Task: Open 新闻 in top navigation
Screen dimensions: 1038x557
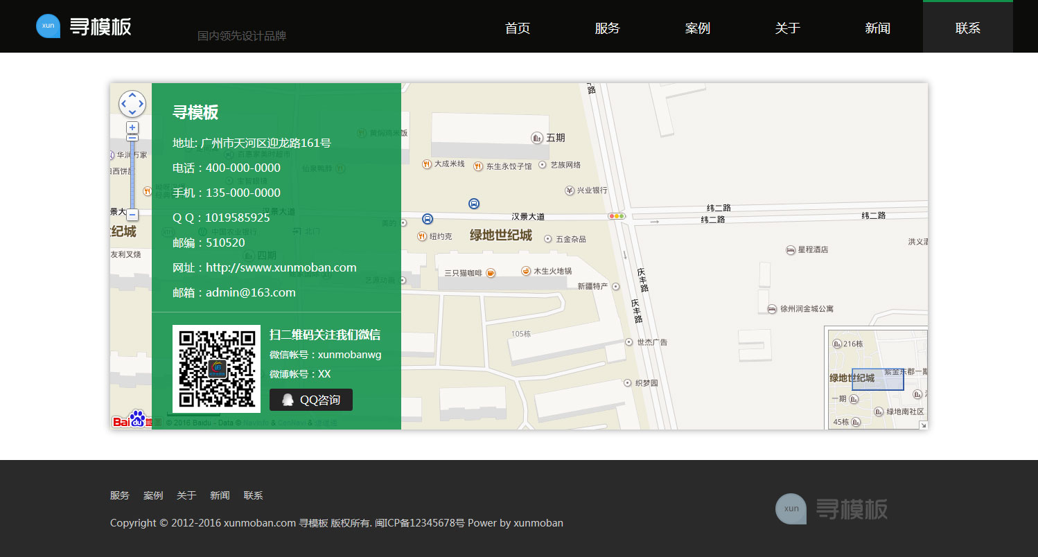Action: pyautogui.click(x=878, y=28)
